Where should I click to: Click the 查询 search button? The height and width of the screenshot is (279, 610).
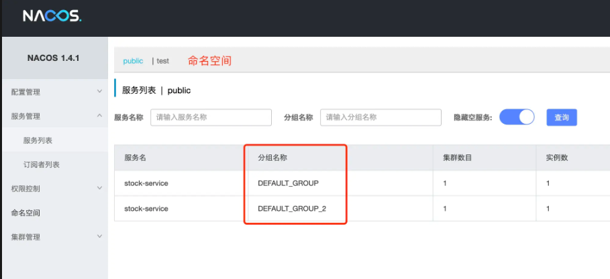click(561, 117)
